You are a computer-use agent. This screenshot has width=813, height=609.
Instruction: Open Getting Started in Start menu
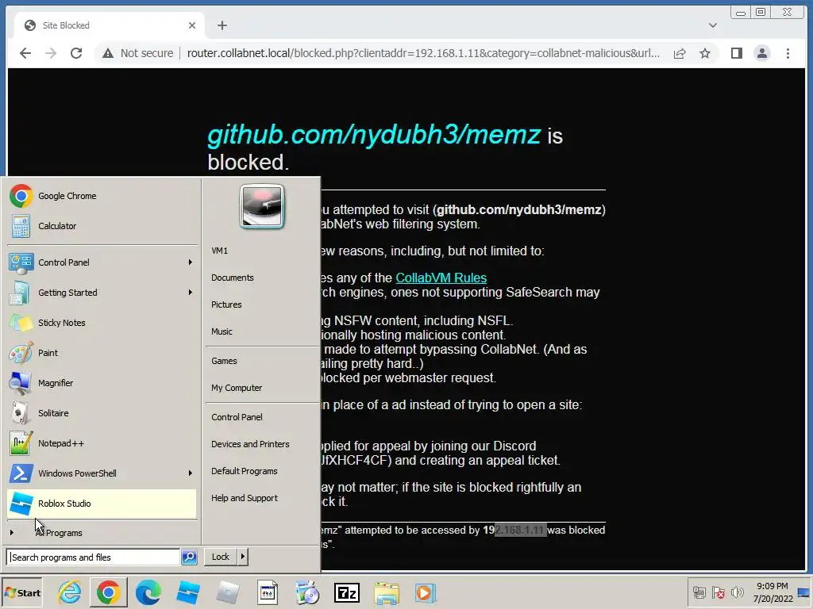(102, 292)
